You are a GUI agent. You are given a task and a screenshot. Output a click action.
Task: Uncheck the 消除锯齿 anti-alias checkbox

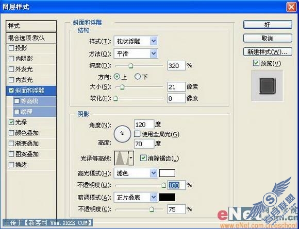pos(143,158)
